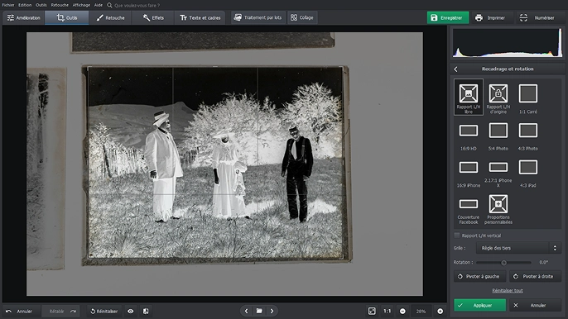This screenshot has height=319, width=568.
Task: Cancel crop with right panel Annuler
Action: click(535, 305)
